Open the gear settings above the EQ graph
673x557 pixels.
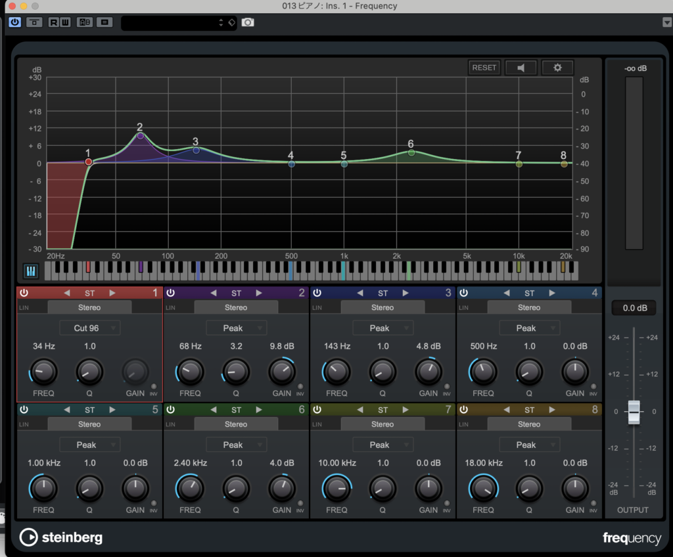tap(557, 68)
